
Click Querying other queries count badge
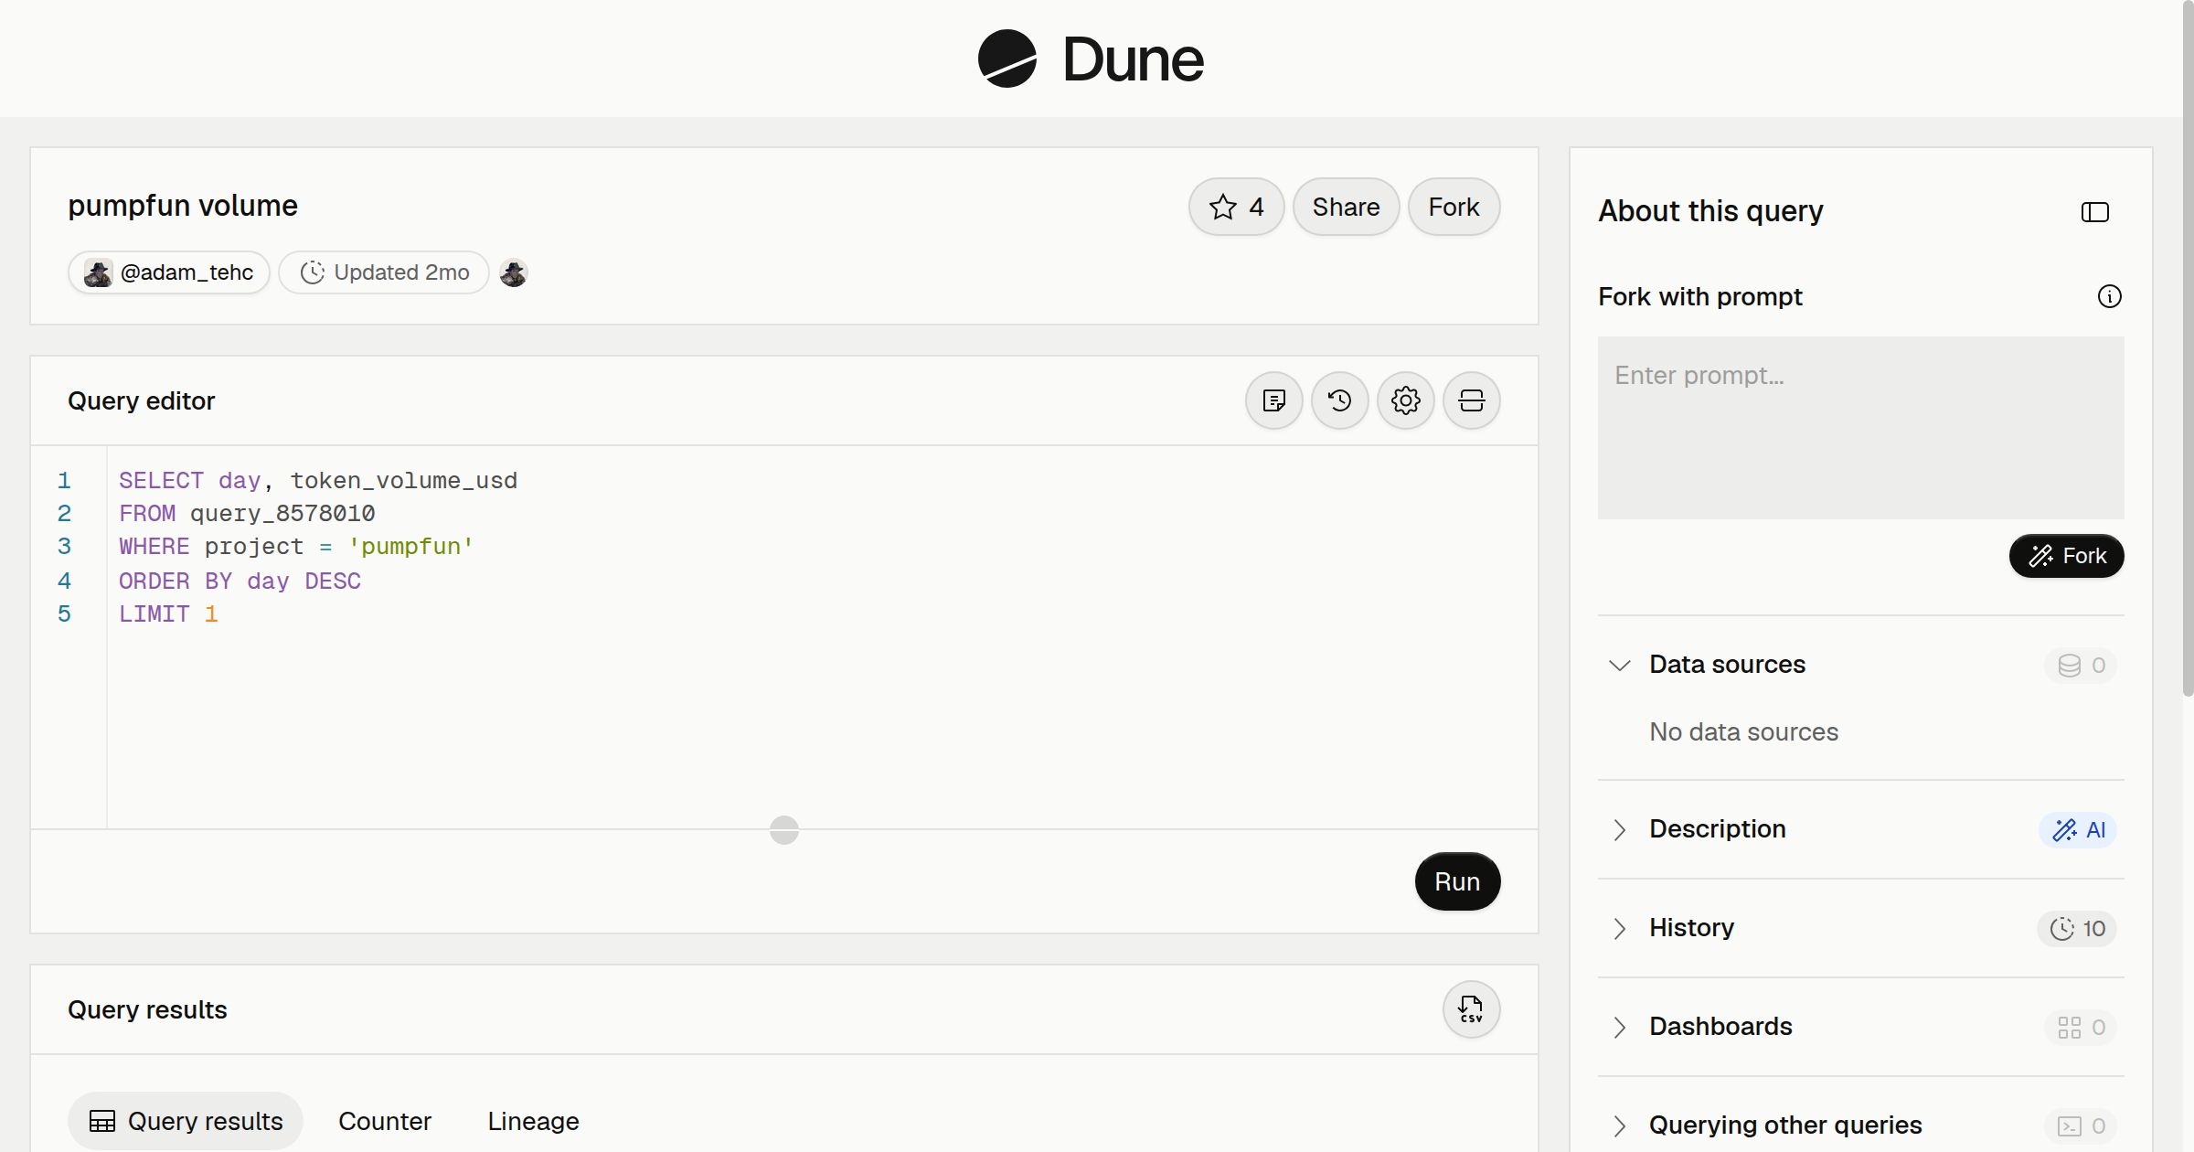pyautogui.click(x=2081, y=1125)
